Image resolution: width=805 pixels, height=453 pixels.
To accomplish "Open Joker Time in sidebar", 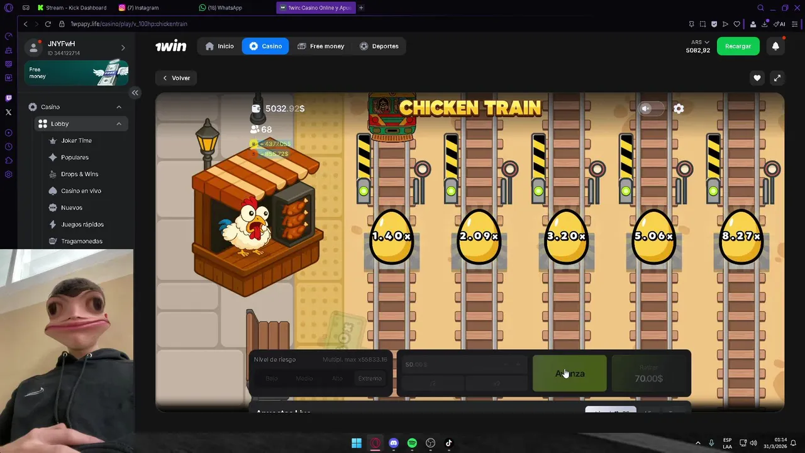I will [x=76, y=140].
